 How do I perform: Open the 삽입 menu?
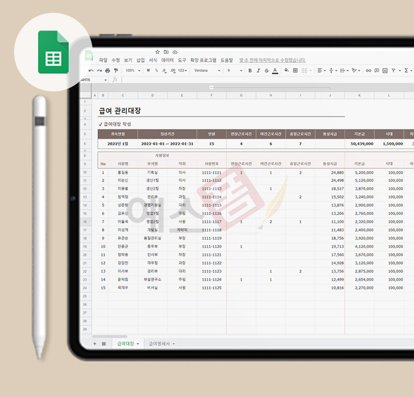pos(141,60)
